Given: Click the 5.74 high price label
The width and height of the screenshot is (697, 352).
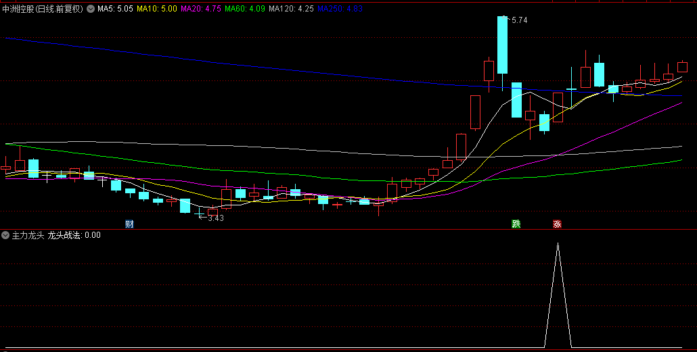Looking at the screenshot, I should point(519,20).
